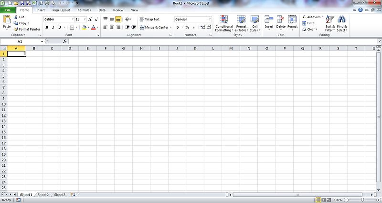
Task: Open the Sheet2 worksheet tab
Action: point(43,194)
